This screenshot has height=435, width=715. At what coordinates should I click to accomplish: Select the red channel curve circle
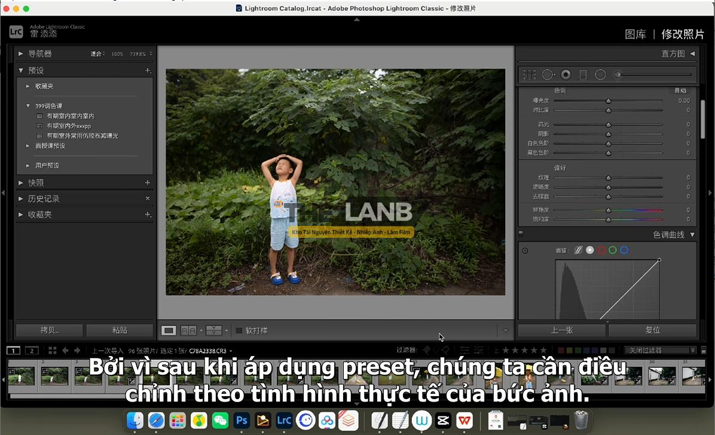pos(601,250)
